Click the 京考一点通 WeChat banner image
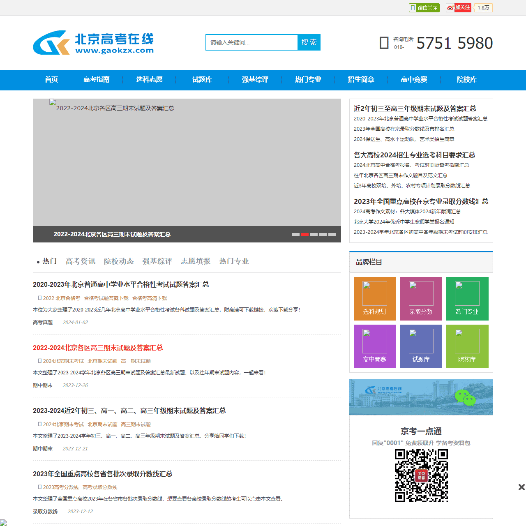The height and width of the screenshot is (526, 526). pyautogui.click(x=421, y=397)
